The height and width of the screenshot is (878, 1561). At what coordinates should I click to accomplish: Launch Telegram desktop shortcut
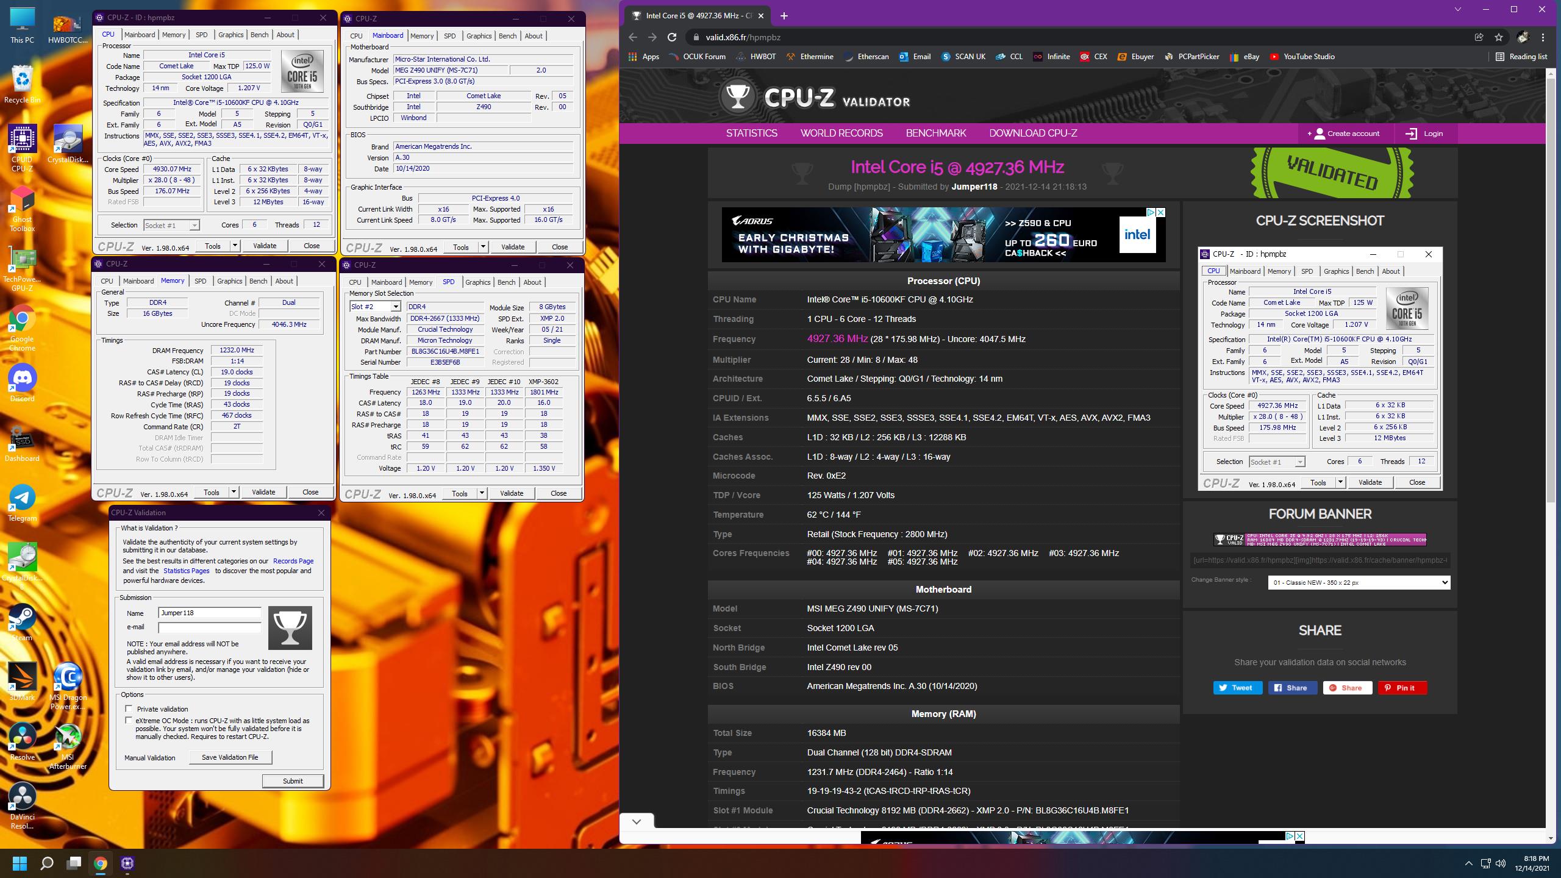tap(22, 503)
